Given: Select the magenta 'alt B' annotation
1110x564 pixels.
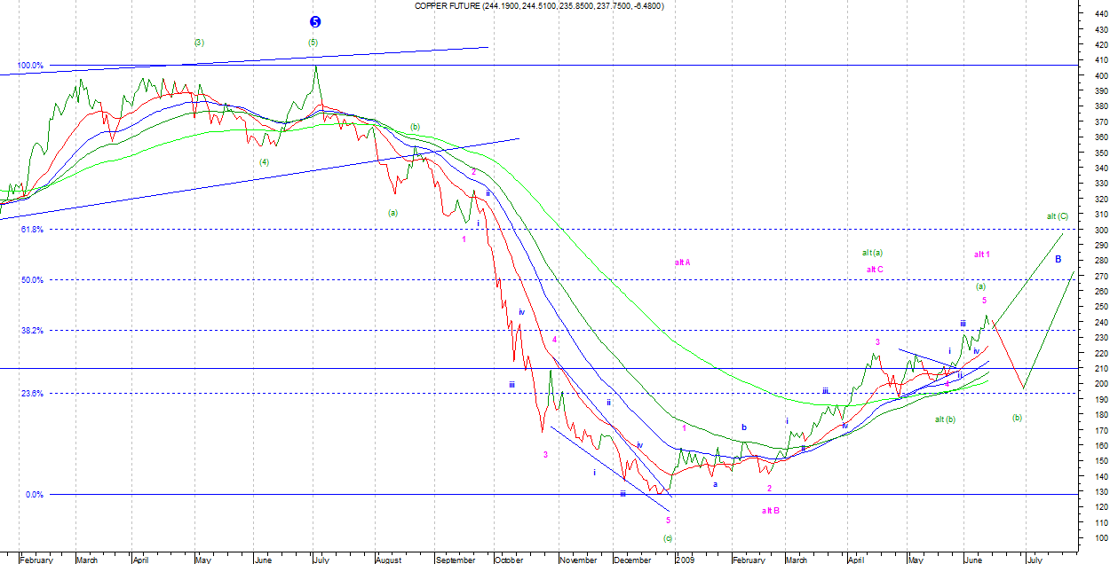Looking at the screenshot, I should [770, 511].
